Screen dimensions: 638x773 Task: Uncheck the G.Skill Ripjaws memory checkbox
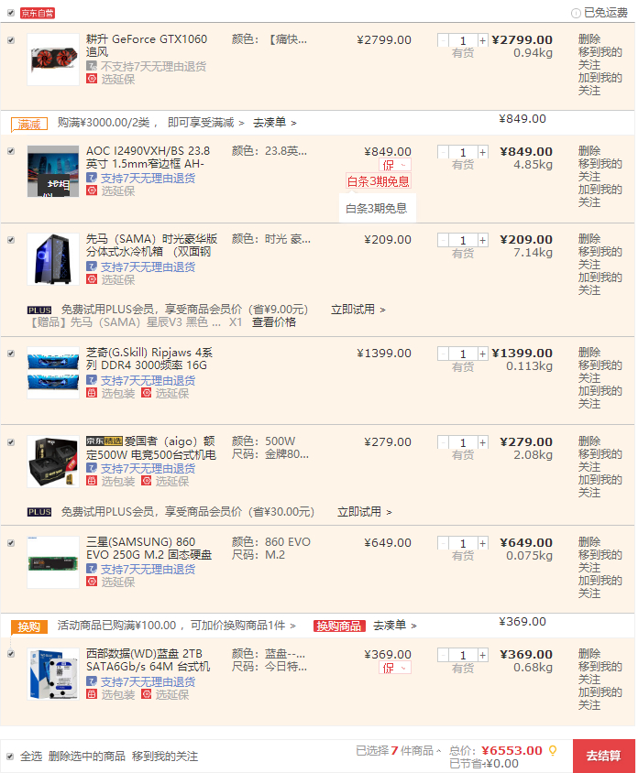(x=11, y=354)
